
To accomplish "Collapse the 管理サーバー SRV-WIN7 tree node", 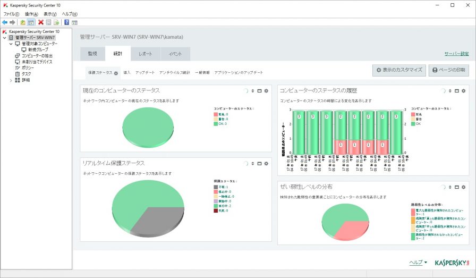I will [5, 38].
